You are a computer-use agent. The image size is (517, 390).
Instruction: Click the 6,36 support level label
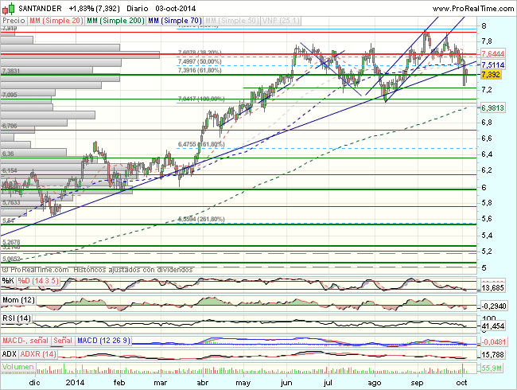tap(8, 154)
